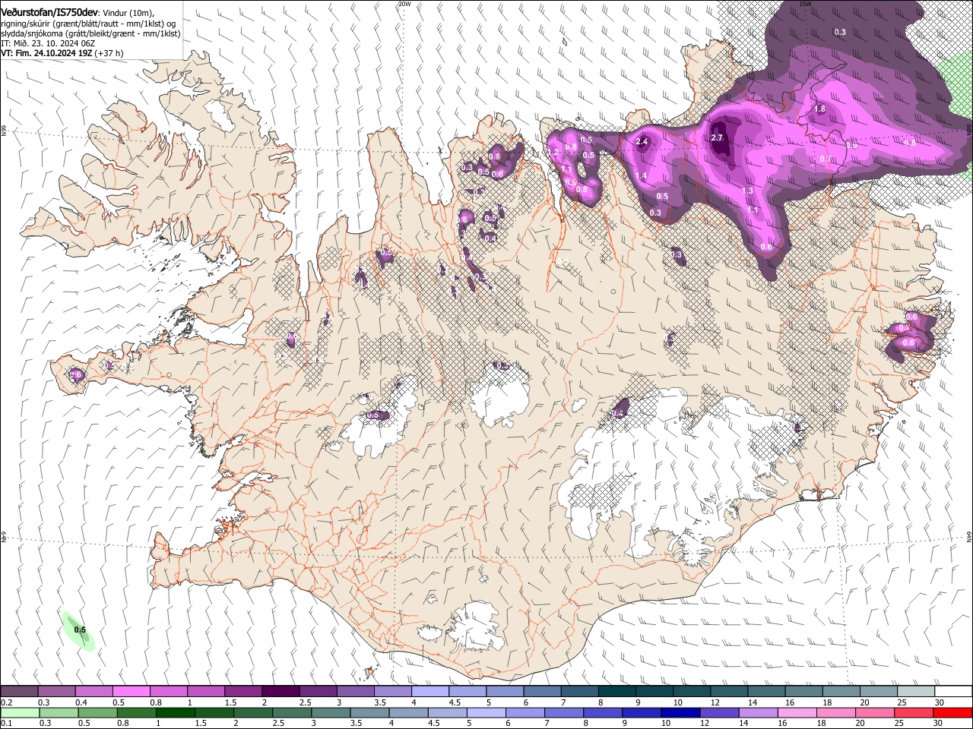973x729 pixels.
Task: Select the light periwinkle swatch between 4 and 4.5, top row
Action: point(430,691)
